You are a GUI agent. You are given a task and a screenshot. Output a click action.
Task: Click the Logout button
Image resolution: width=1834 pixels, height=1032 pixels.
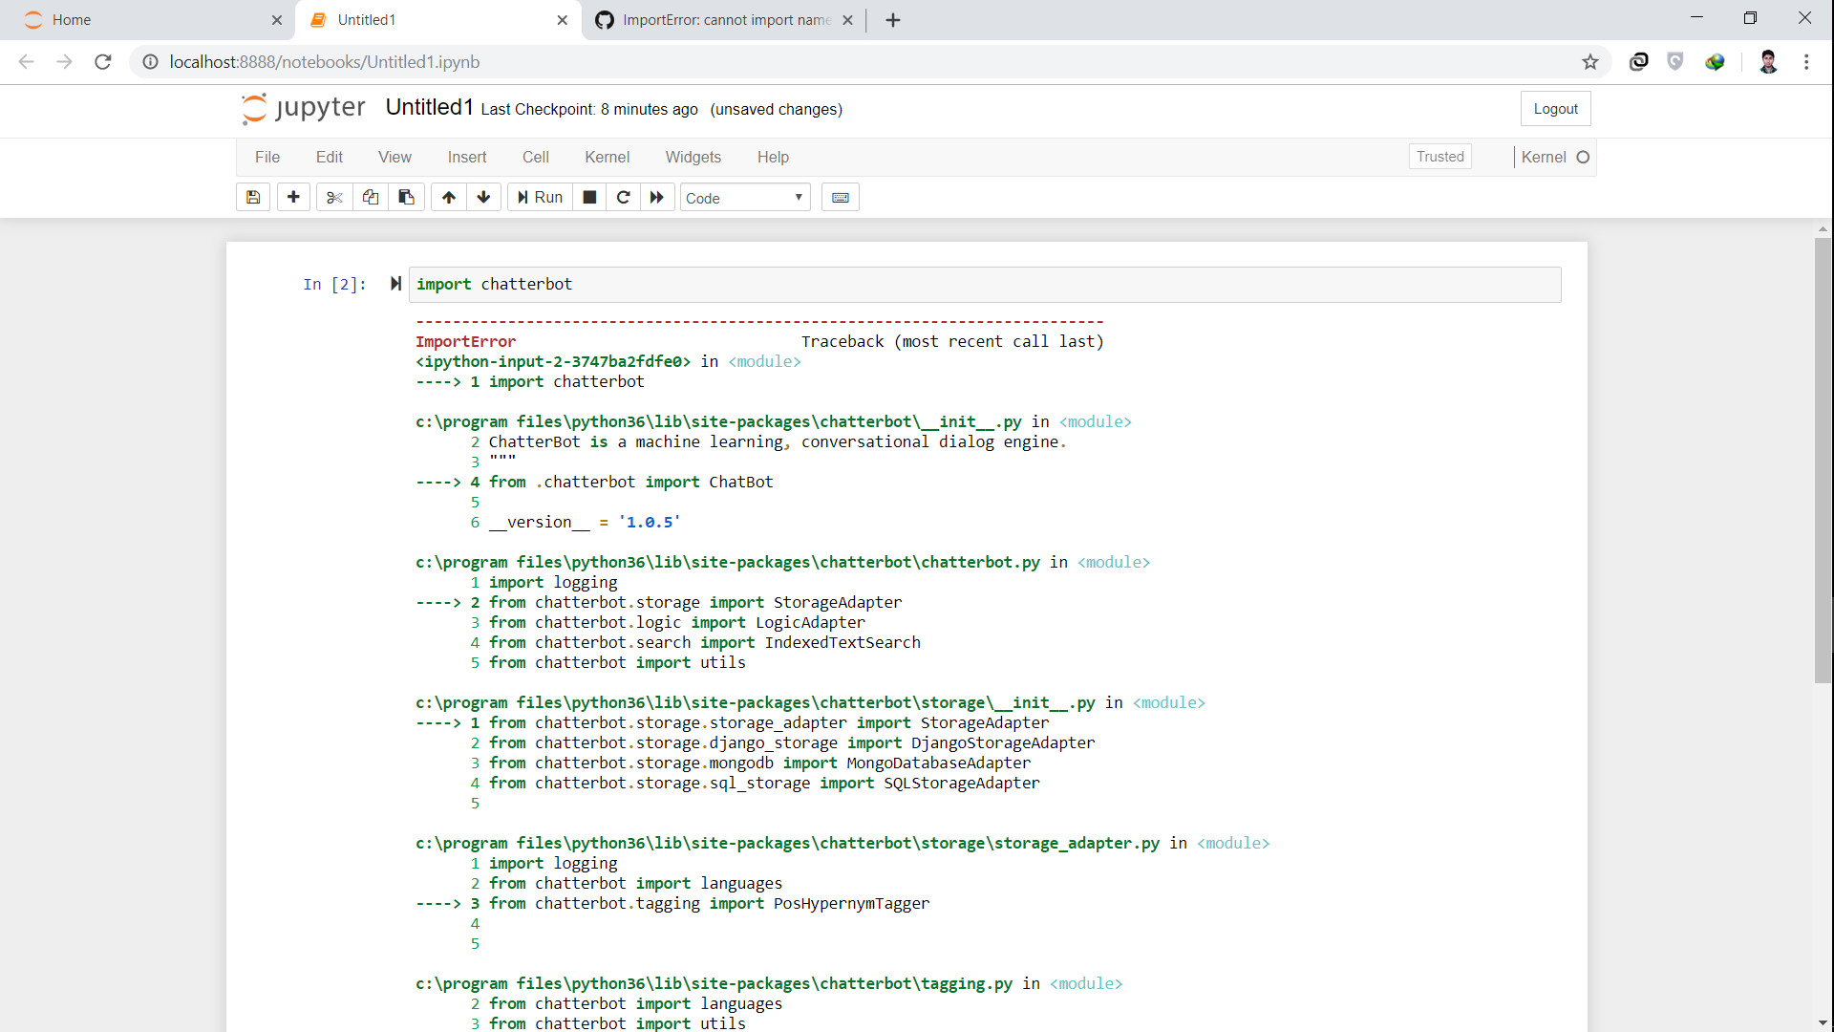pyautogui.click(x=1555, y=108)
